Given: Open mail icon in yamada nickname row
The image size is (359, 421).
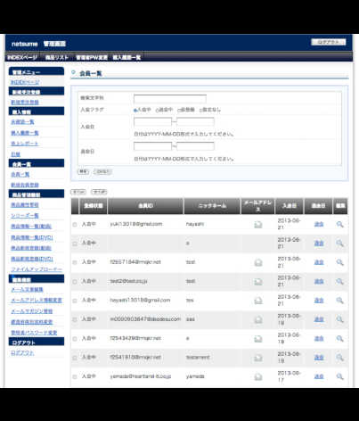Looking at the screenshot, I should coord(258,376).
